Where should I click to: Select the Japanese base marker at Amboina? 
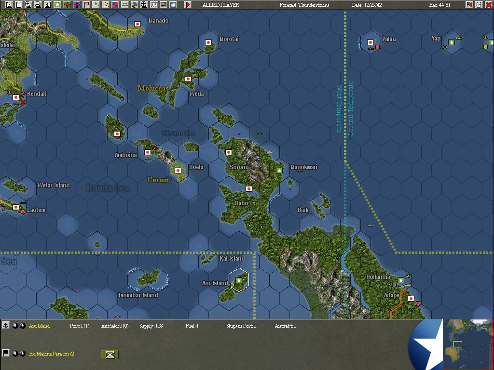148,152
